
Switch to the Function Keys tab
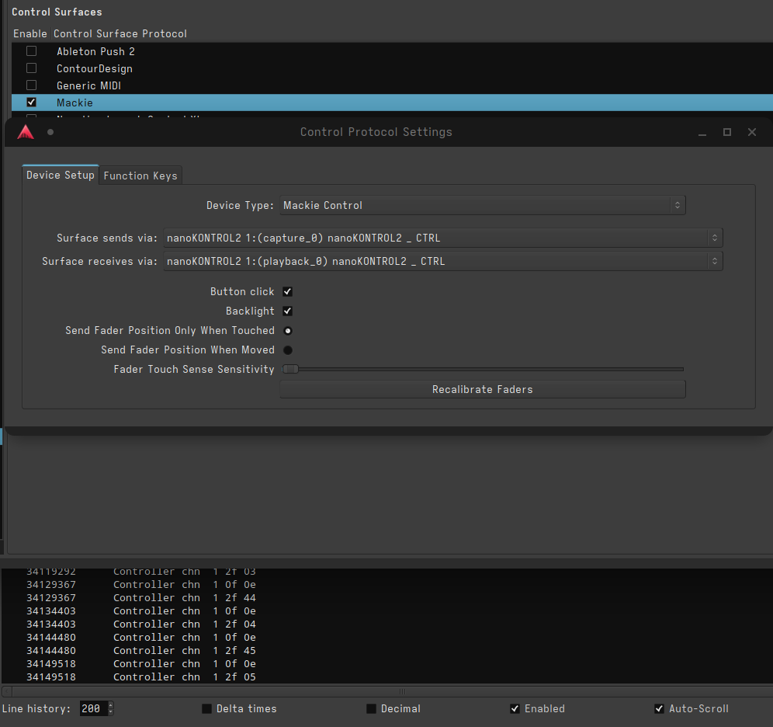click(x=140, y=176)
